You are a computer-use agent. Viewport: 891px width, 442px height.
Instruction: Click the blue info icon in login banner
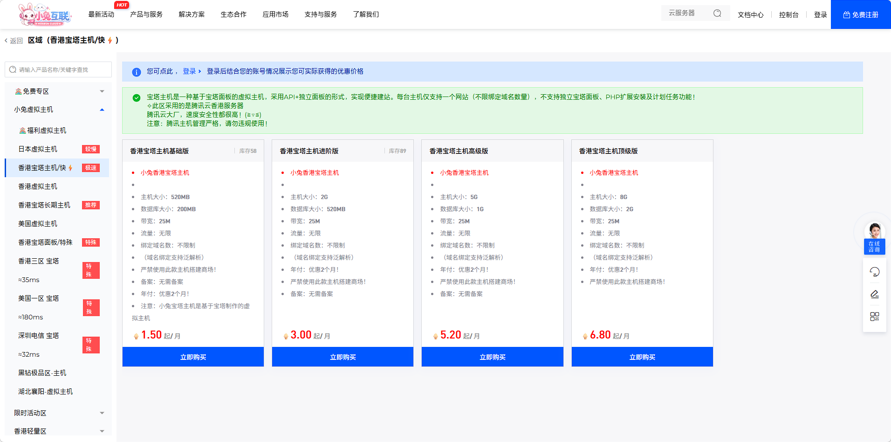pos(136,72)
